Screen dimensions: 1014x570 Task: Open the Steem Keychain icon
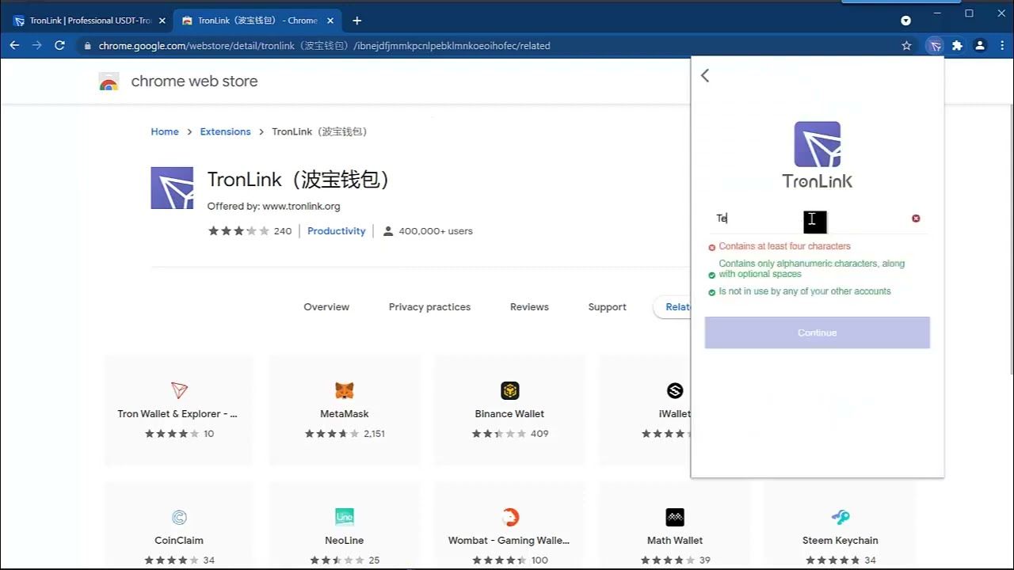840,517
